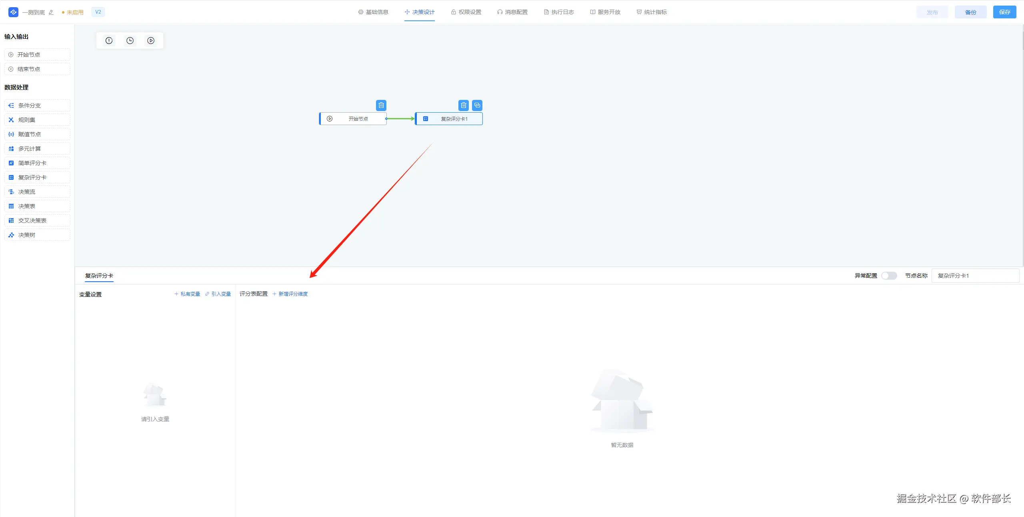1024x517 pixels.
Task: Click the V2 version tag
Action: click(x=98, y=12)
